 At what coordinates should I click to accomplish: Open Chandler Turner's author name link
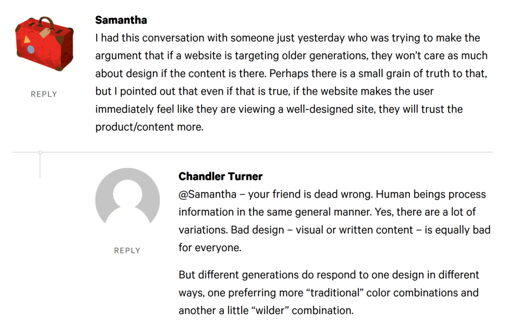(220, 176)
